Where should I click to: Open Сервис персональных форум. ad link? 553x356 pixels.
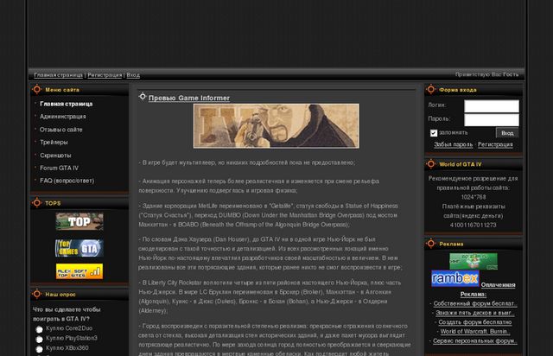474,340
